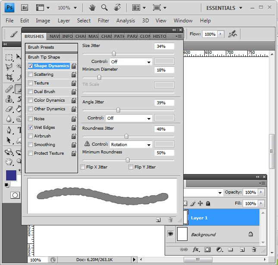Check the Flip X Jitter box
This screenshot has height=265, width=278.
[82, 167]
